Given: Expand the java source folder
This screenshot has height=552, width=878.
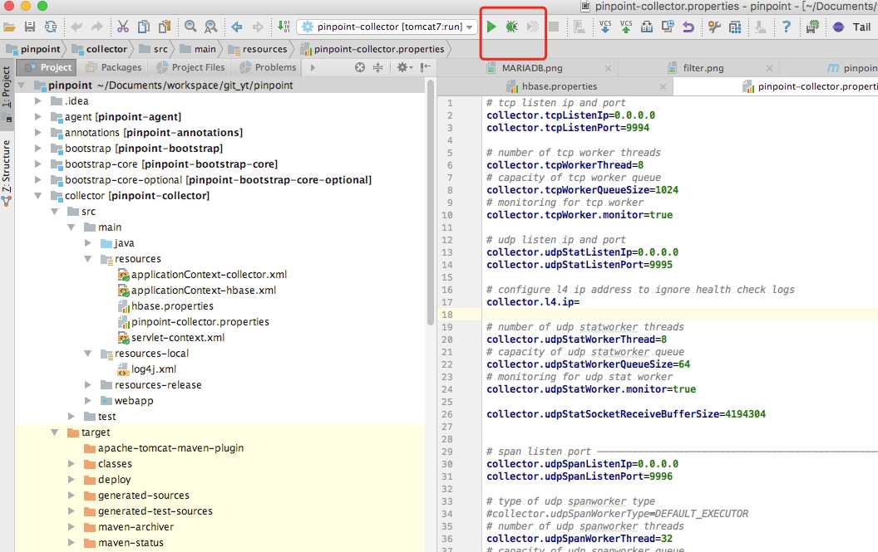Looking at the screenshot, I should (88, 243).
